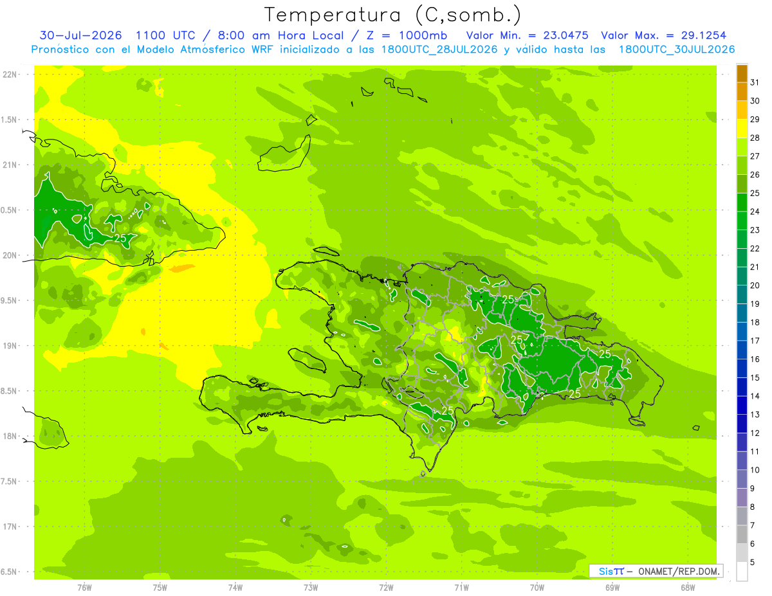Screen dimensions: 772x596
Task: Click the 72W longitude axis label
Action: coord(386,588)
